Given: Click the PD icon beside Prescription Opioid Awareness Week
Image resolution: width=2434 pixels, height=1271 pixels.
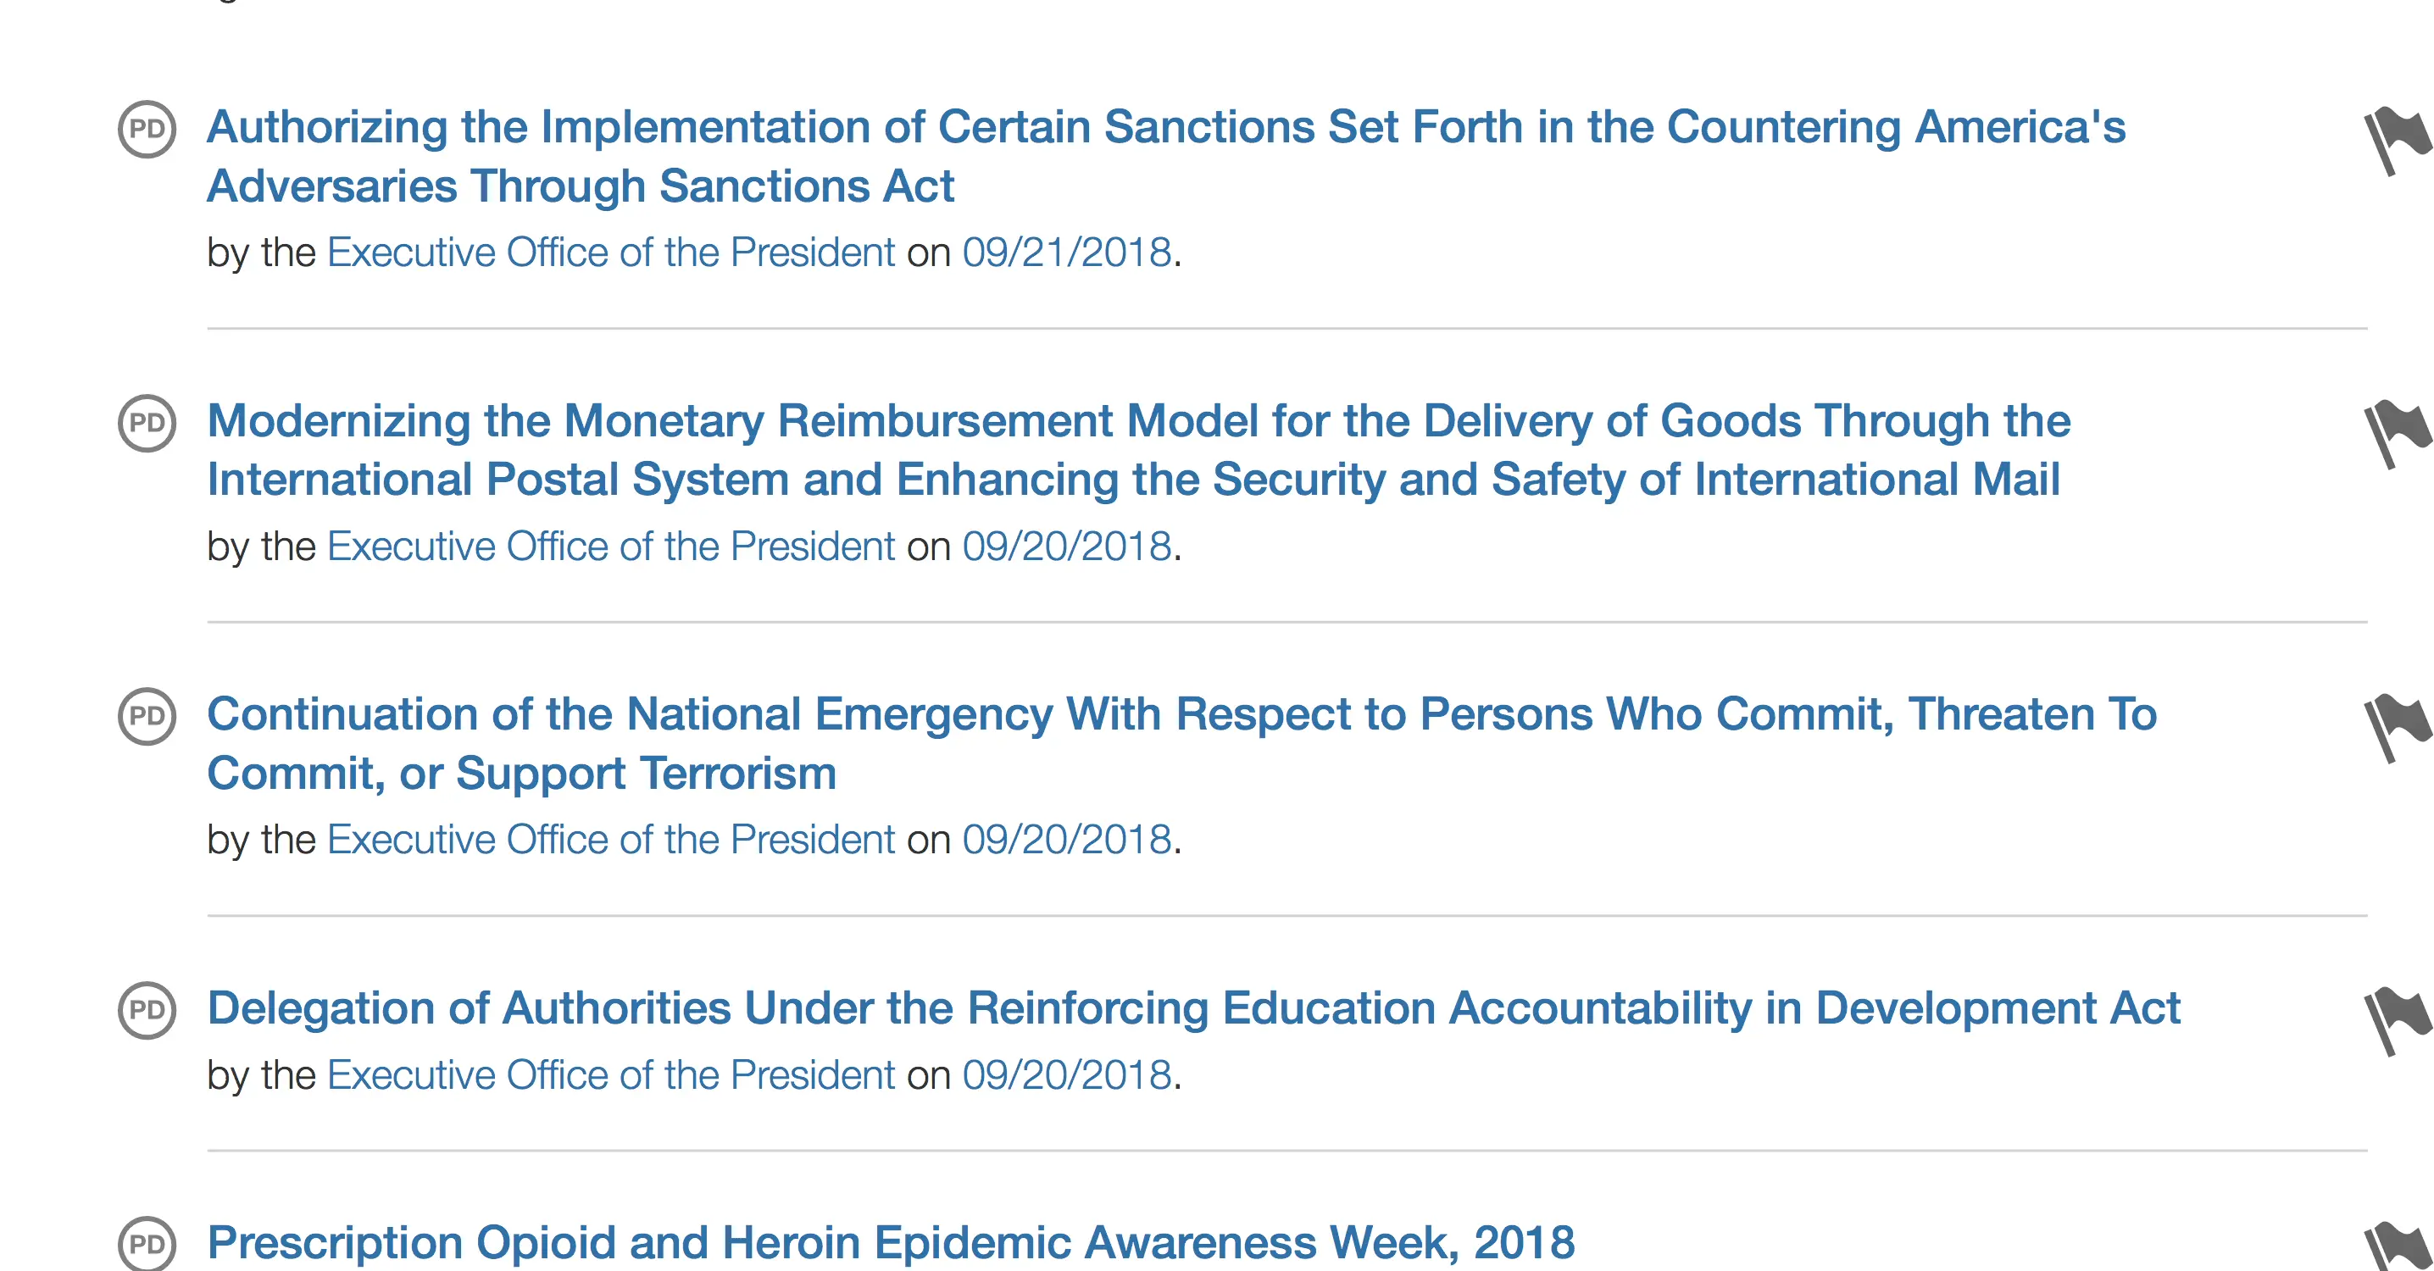Looking at the screenshot, I should tap(147, 1244).
